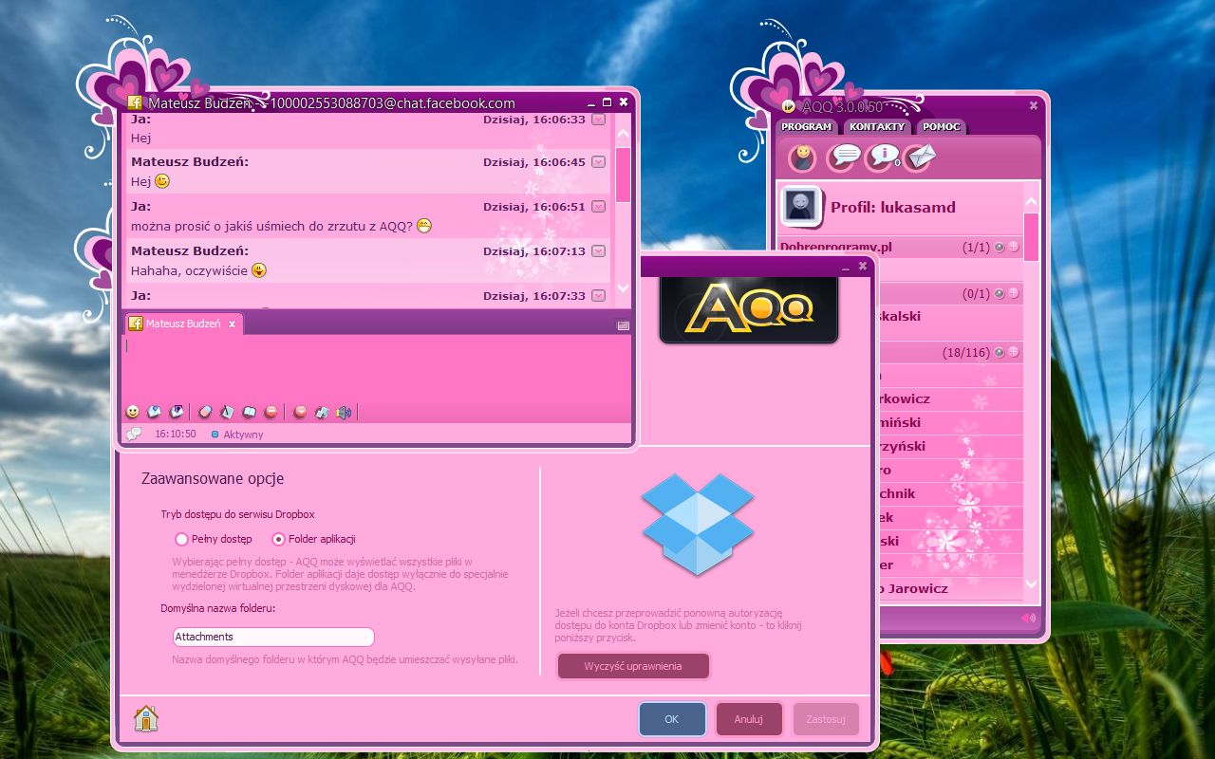Click the chat history scroll down arrow
Image resolution: width=1215 pixels, height=759 pixels.
coord(623,287)
